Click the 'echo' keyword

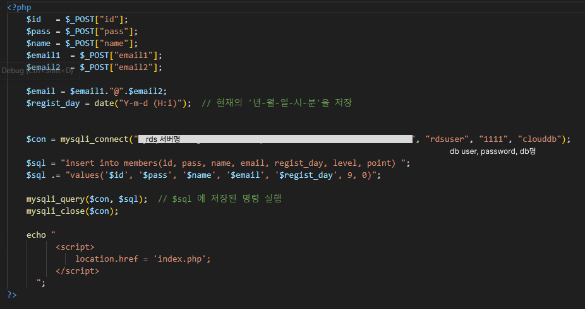(x=36, y=235)
